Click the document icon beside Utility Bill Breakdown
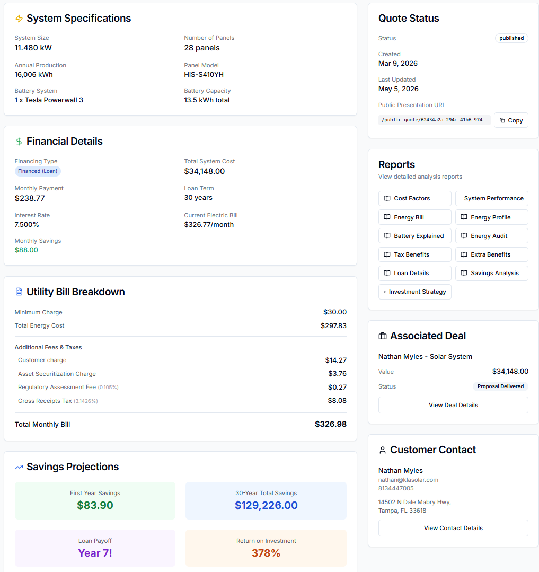 [x=19, y=292]
